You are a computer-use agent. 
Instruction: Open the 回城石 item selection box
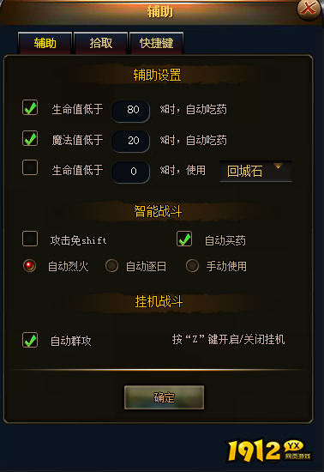click(x=255, y=171)
